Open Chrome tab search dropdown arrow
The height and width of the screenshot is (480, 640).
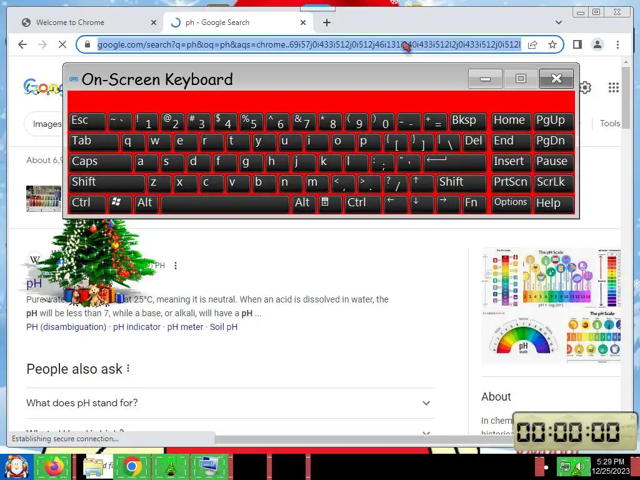559,22
